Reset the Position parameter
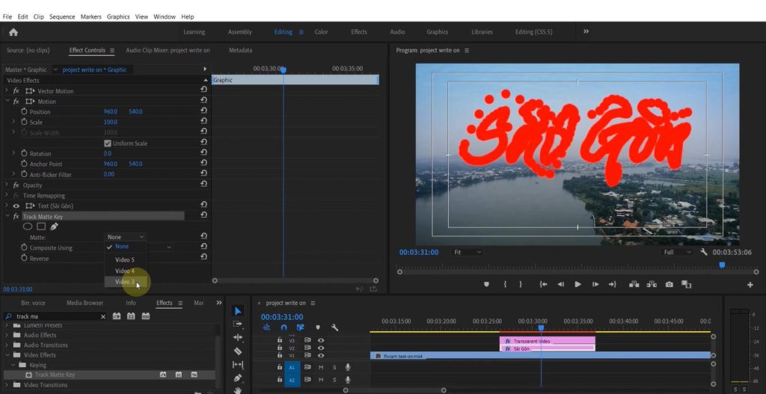Screen dimensions: 766x394 coord(203,111)
